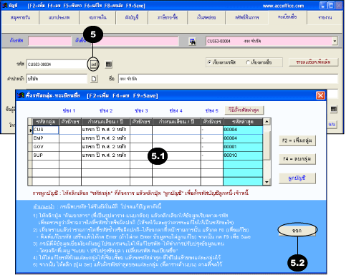Click the circled exit button in the blue panel
This screenshot has width=346, height=278.
coord(297,231)
